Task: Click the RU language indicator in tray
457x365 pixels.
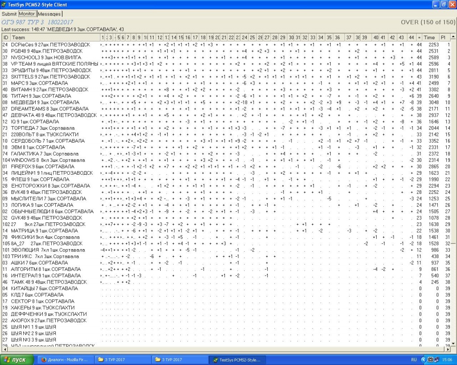Action: tap(414, 360)
